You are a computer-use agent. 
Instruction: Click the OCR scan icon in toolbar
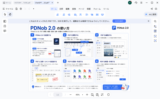point(81,15)
